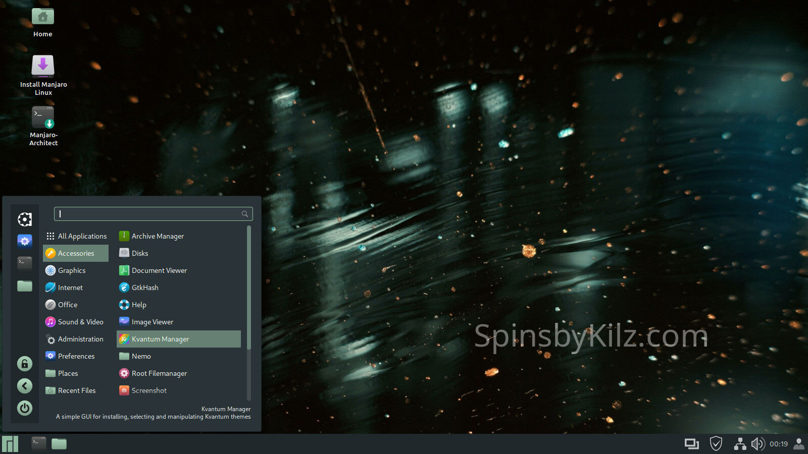
Task: Open the files folder favorite in menu sidebar
Action: 25,286
